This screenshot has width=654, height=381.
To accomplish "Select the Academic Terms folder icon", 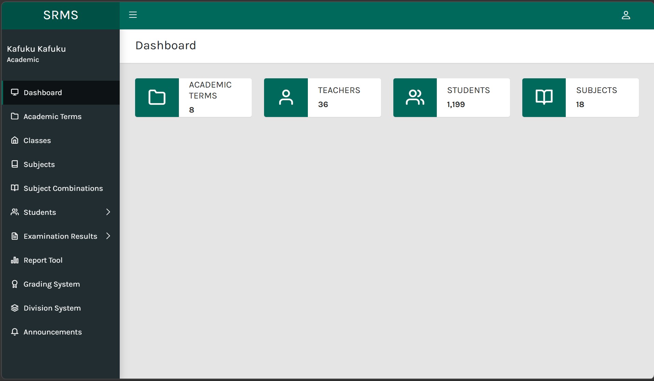I will coord(15,116).
